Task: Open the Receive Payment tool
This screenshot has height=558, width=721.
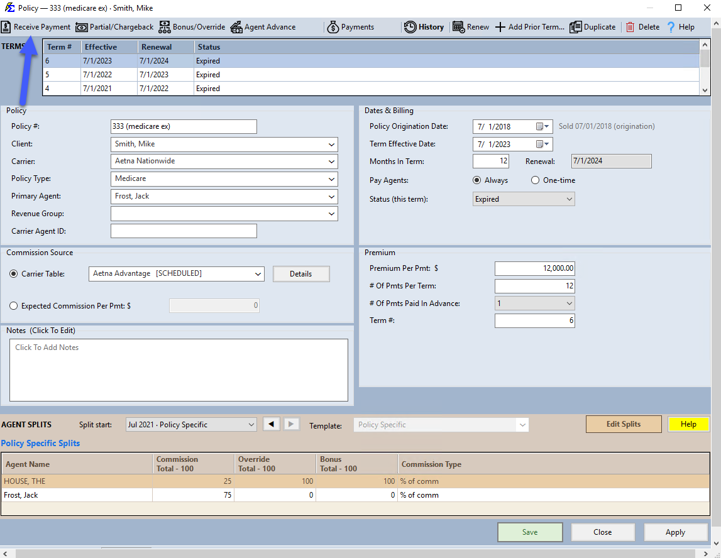Action: [36, 27]
